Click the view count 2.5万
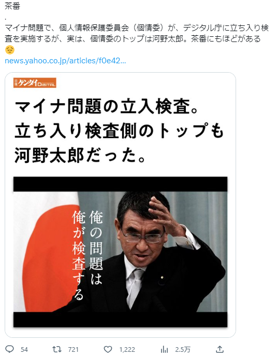The image size is (277, 356). coord(183,349)
